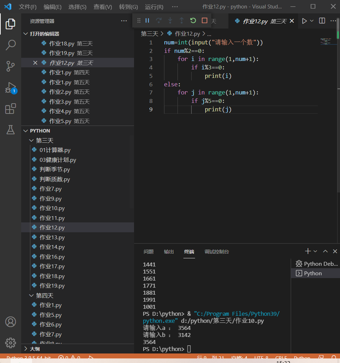Open the Search view in activity bar
The image size is (340, 363).
click(x=11, y=45)
